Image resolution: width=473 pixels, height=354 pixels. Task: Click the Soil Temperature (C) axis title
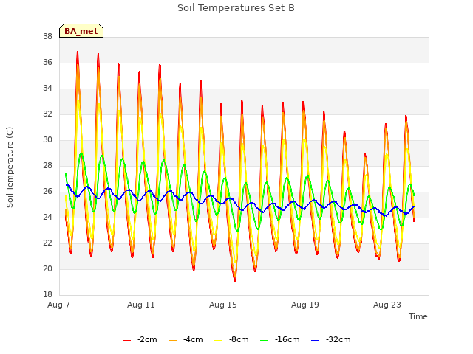[10, 167]
